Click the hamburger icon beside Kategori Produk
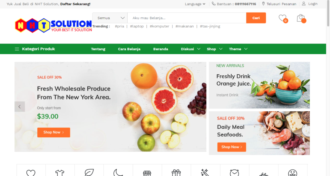The image size is (330, 176). (17, 49)
